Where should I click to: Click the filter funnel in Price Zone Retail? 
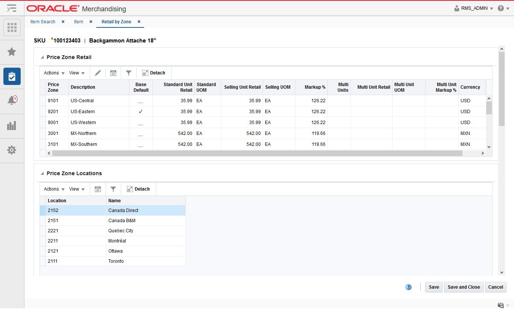(x=129, y=73)
